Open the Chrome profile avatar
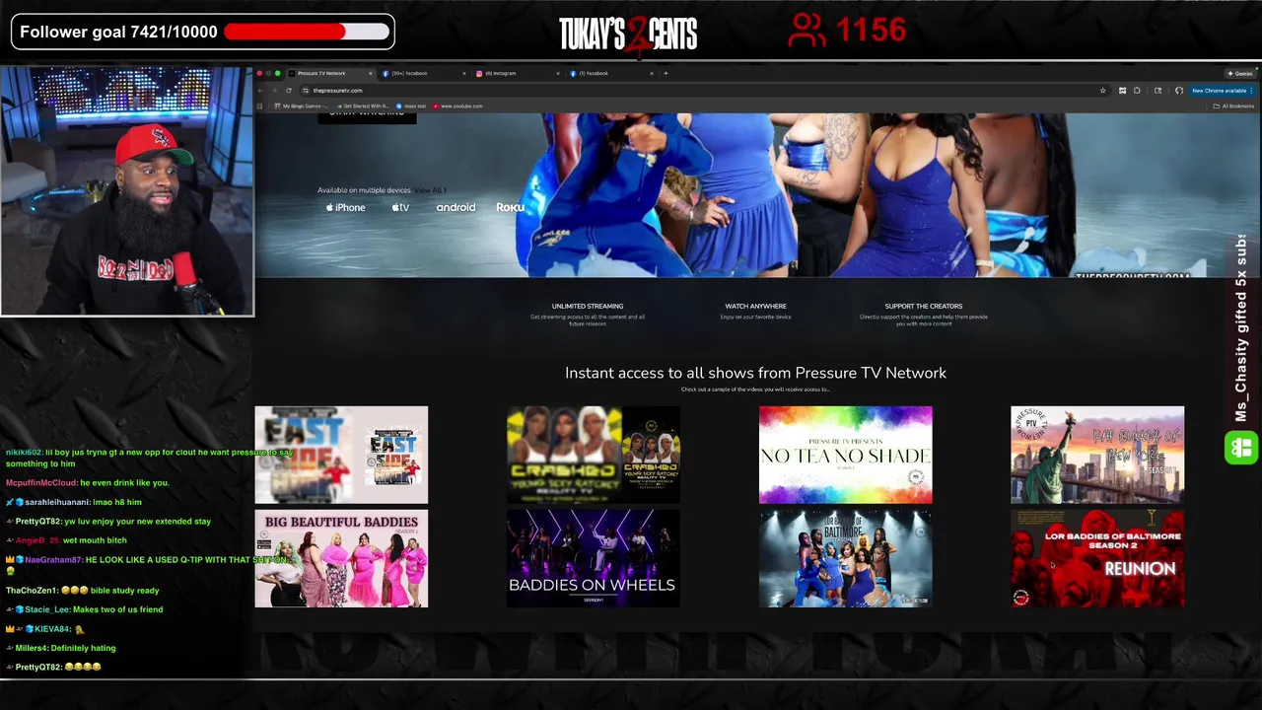The width and height of the screenshot is (1262, 710). (x=1179, y=91)
